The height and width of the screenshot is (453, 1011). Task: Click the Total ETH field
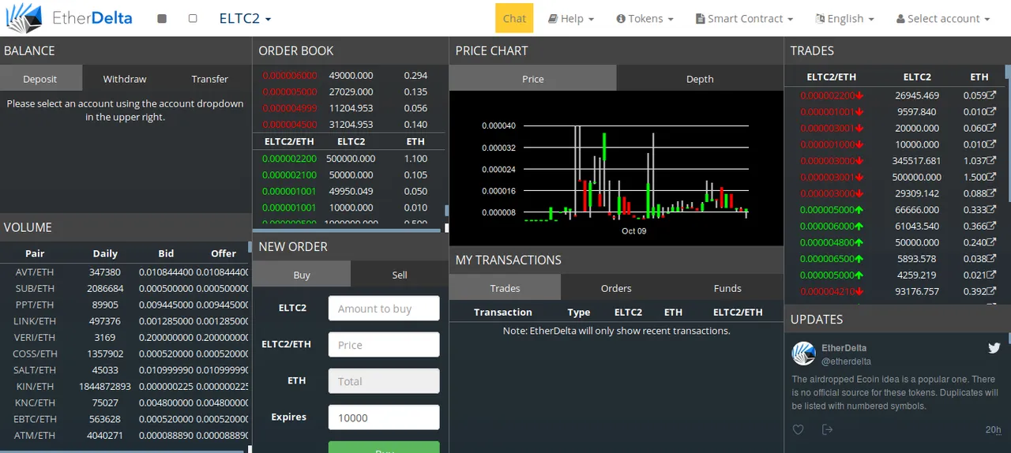(384, 381)
